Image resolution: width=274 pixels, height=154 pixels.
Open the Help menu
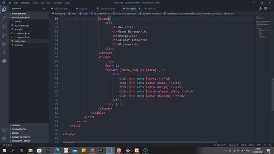click(x=67, y=3)
